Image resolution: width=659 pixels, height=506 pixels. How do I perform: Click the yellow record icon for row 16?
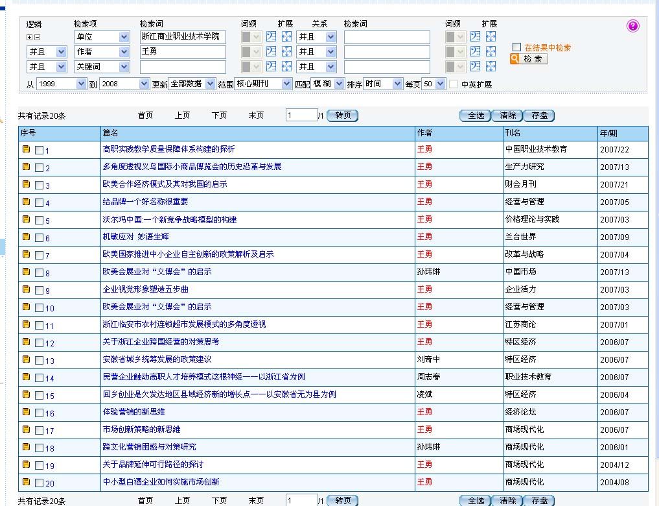26,412
